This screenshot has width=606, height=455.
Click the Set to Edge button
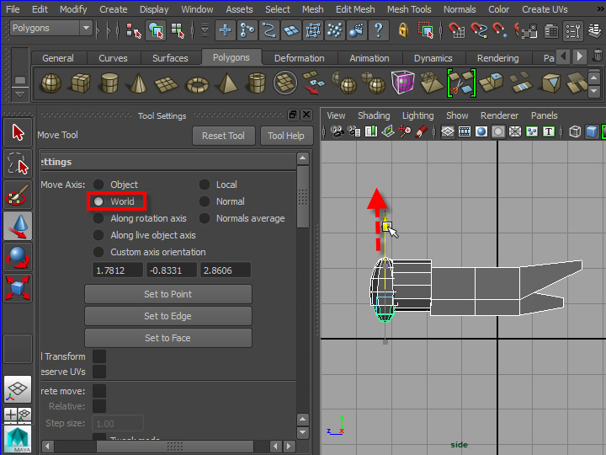168,316
